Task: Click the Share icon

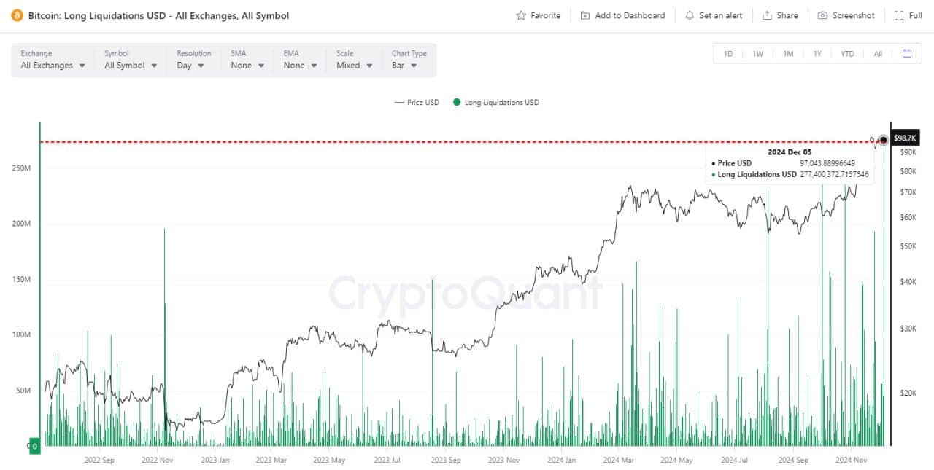Action: tap(767, 15)
